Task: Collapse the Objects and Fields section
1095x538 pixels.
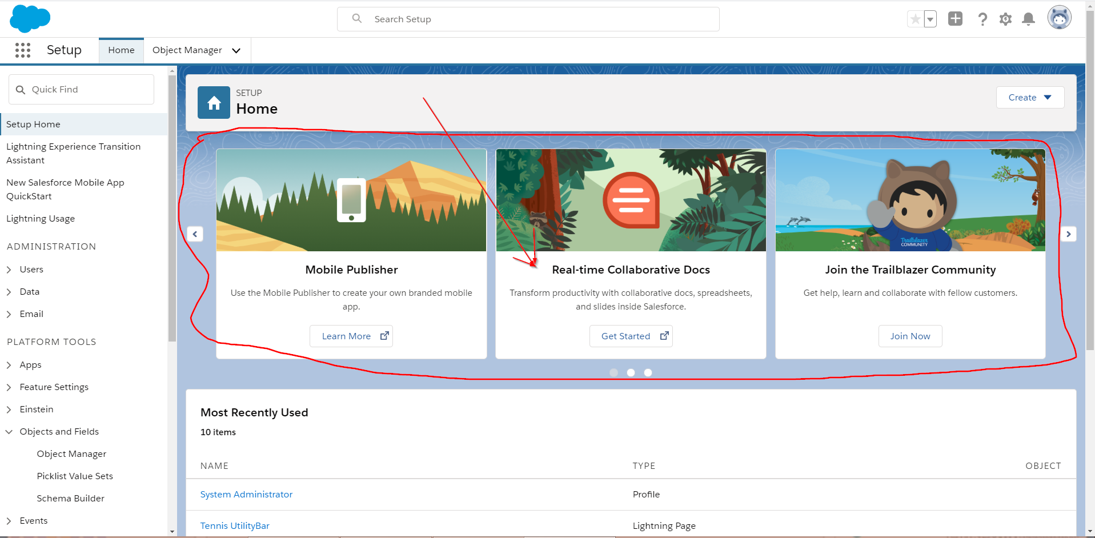Action: point(9,432)
